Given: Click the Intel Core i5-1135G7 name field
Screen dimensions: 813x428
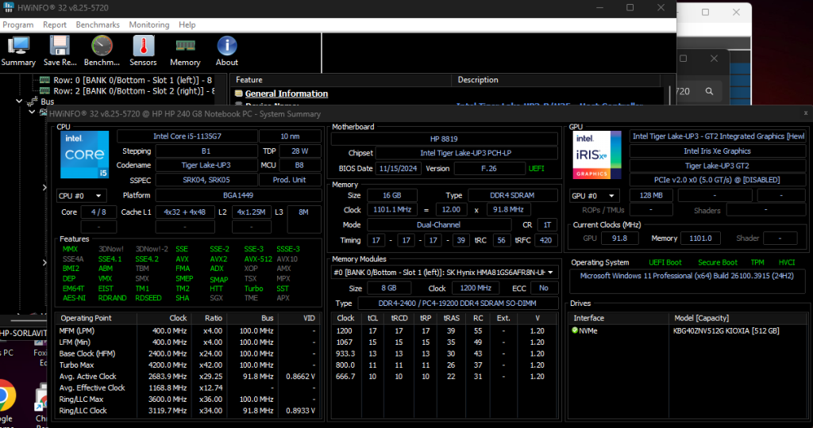Looking at the screenshot, I should point(187,136).
